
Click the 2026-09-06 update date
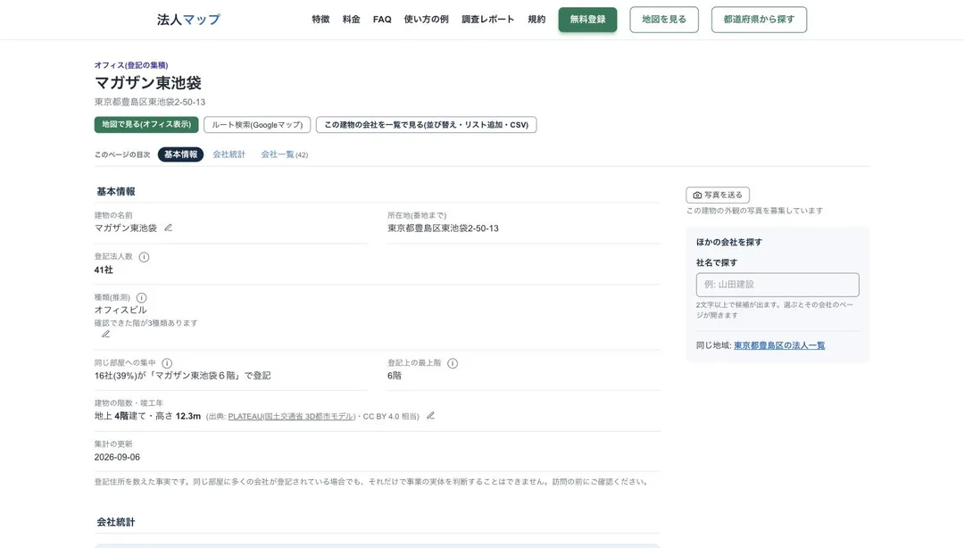117,457
